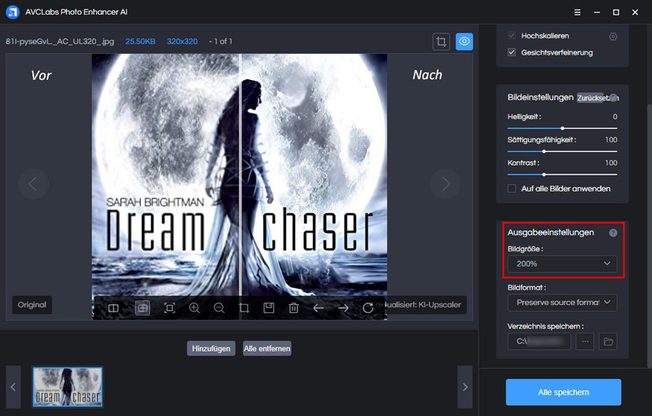Click the Alle entfernen button

tap(267, 348)
